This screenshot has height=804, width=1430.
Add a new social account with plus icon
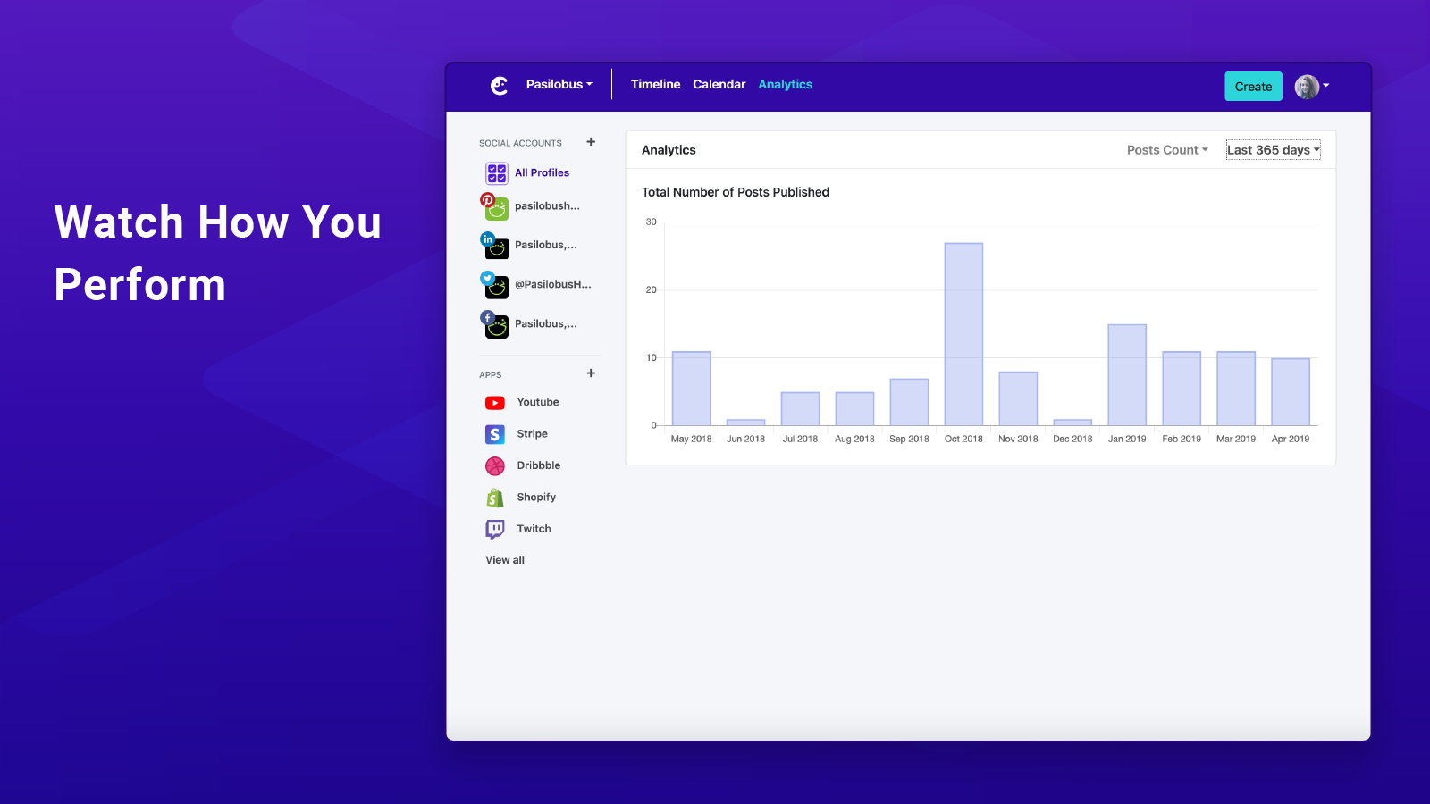(x=591, y=142)
